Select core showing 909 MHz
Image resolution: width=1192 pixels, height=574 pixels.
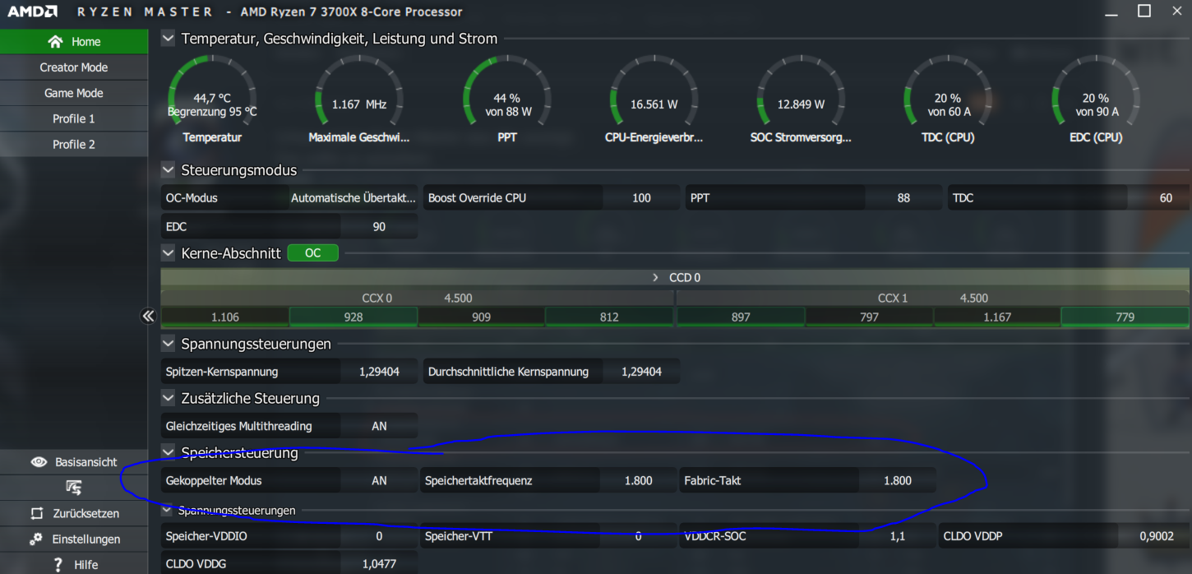coord(482,317)
